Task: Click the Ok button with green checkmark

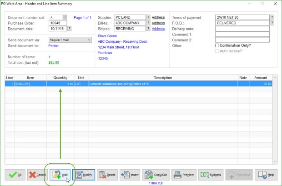Action: pyautogui.click(x=15, y=174)
